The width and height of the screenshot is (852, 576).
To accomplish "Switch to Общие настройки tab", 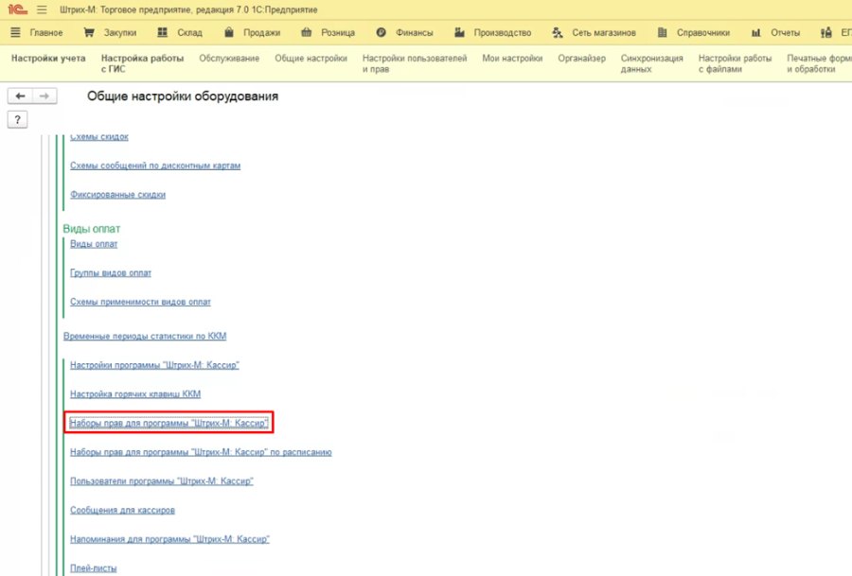I will point(311,58).
